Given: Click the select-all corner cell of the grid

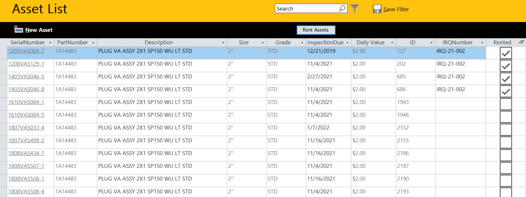Looking at the screenshot, I should pyautogui.click(x=4, y=43).
